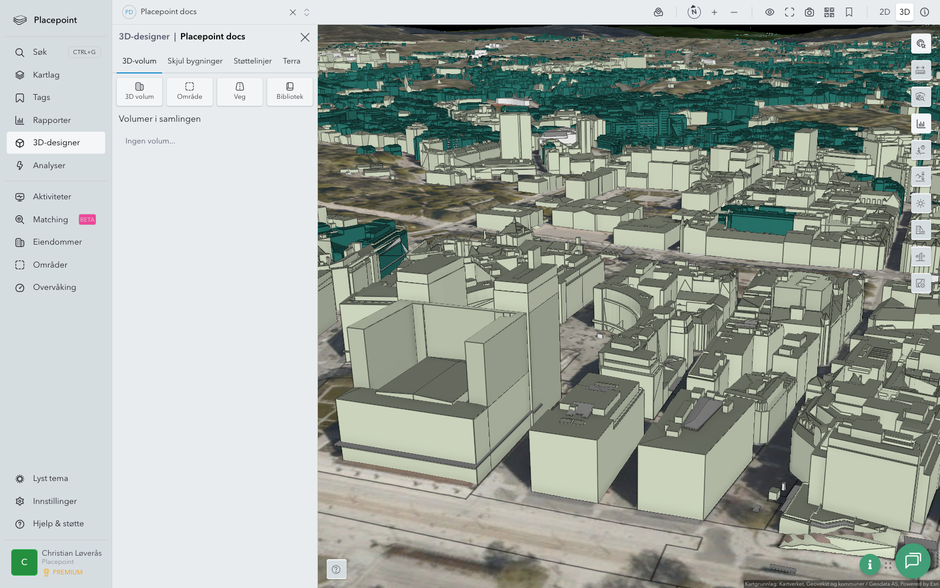Open the sunlight and shadow tool
The width and height of the screenshot is (940, 588).
pos(921,203)
